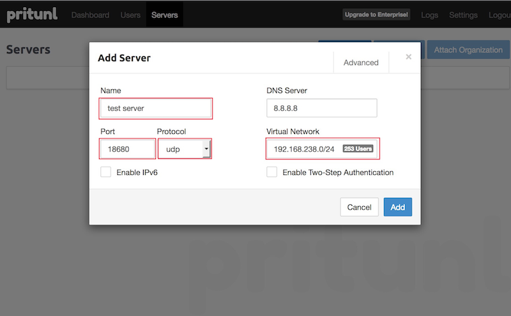Click the Logout link
The image size is (511, 316).
coord(499,15)
